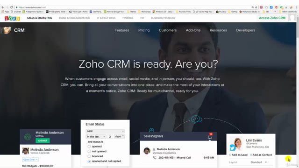This screenshot has height=168, width=299.
Task: Click the zoom magnifier icon in address bar
Action: 252,7
